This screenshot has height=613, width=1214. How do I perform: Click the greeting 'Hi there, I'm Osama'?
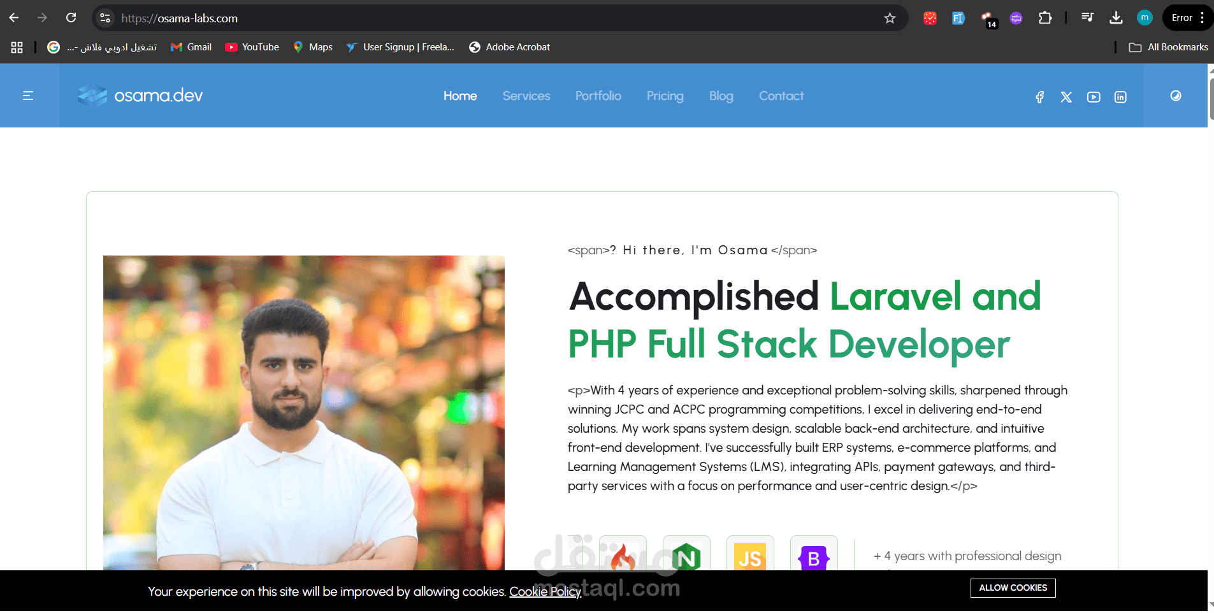pyautogui.click(x=695, y=250)
